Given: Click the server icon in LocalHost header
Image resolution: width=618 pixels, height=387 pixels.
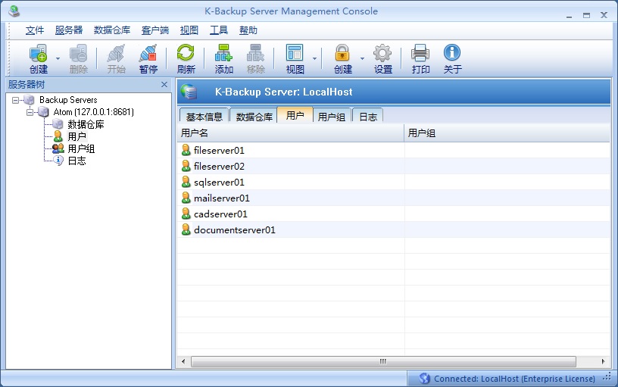Looking at the screenshot, I should pyautogui.click(x=189, y=92).
